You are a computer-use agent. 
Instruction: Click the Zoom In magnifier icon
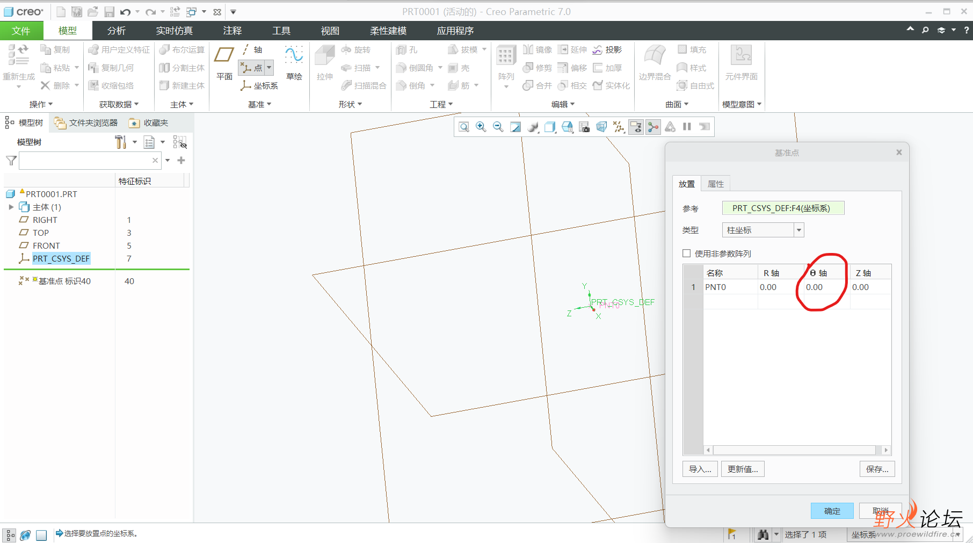click(x=481, y=127)
